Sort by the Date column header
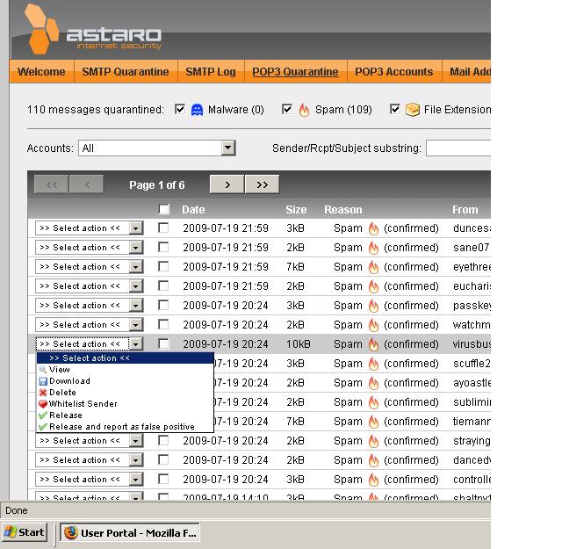The image size is (562, 549). point(193,210)
